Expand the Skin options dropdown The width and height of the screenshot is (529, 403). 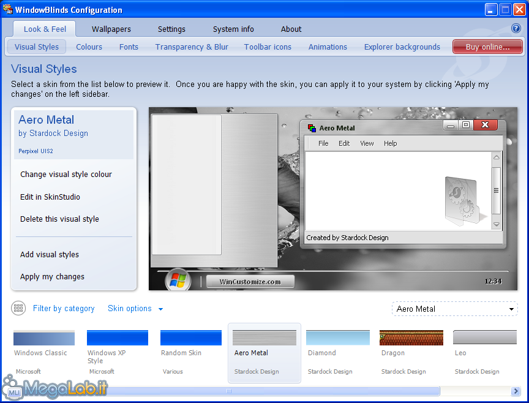(x=135, y=308)
